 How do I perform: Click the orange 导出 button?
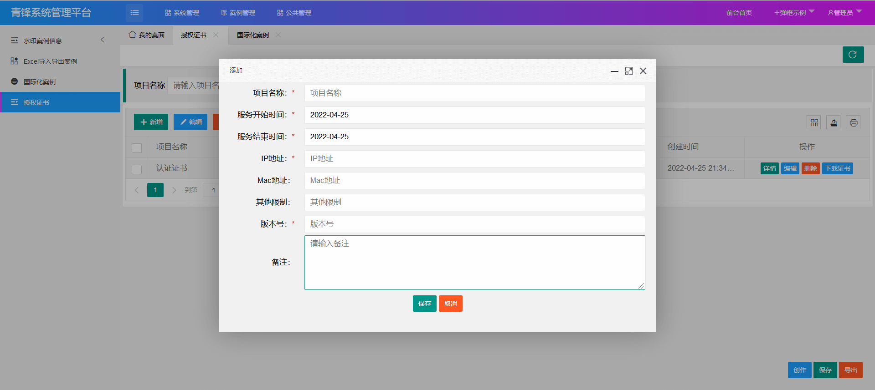coord(851,370)
